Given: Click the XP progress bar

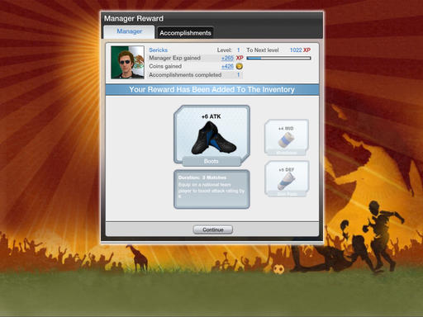Looking at the screenshot, I should tap(278, 58).
